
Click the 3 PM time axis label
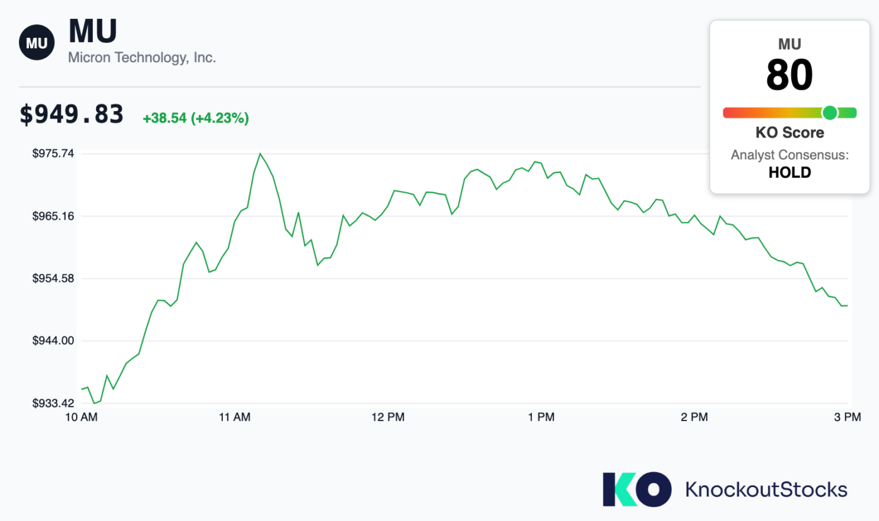[847, 417]
